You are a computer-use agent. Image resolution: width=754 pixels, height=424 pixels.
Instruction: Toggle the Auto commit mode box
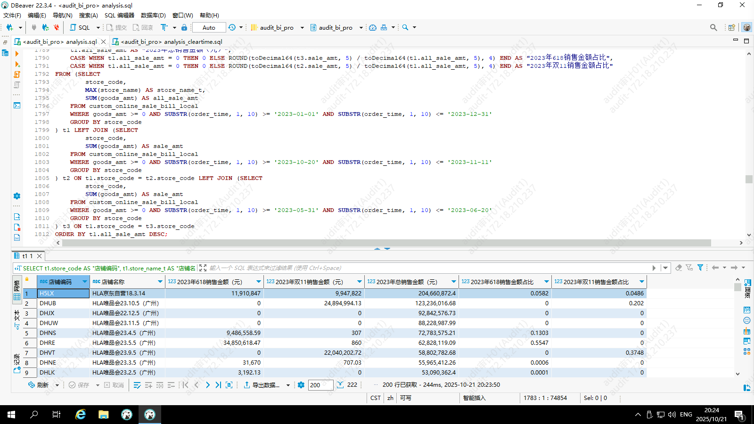[209, 27]
